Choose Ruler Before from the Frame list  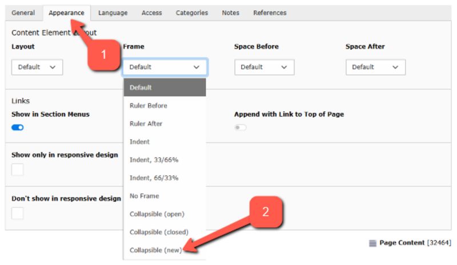coord(149,106)
